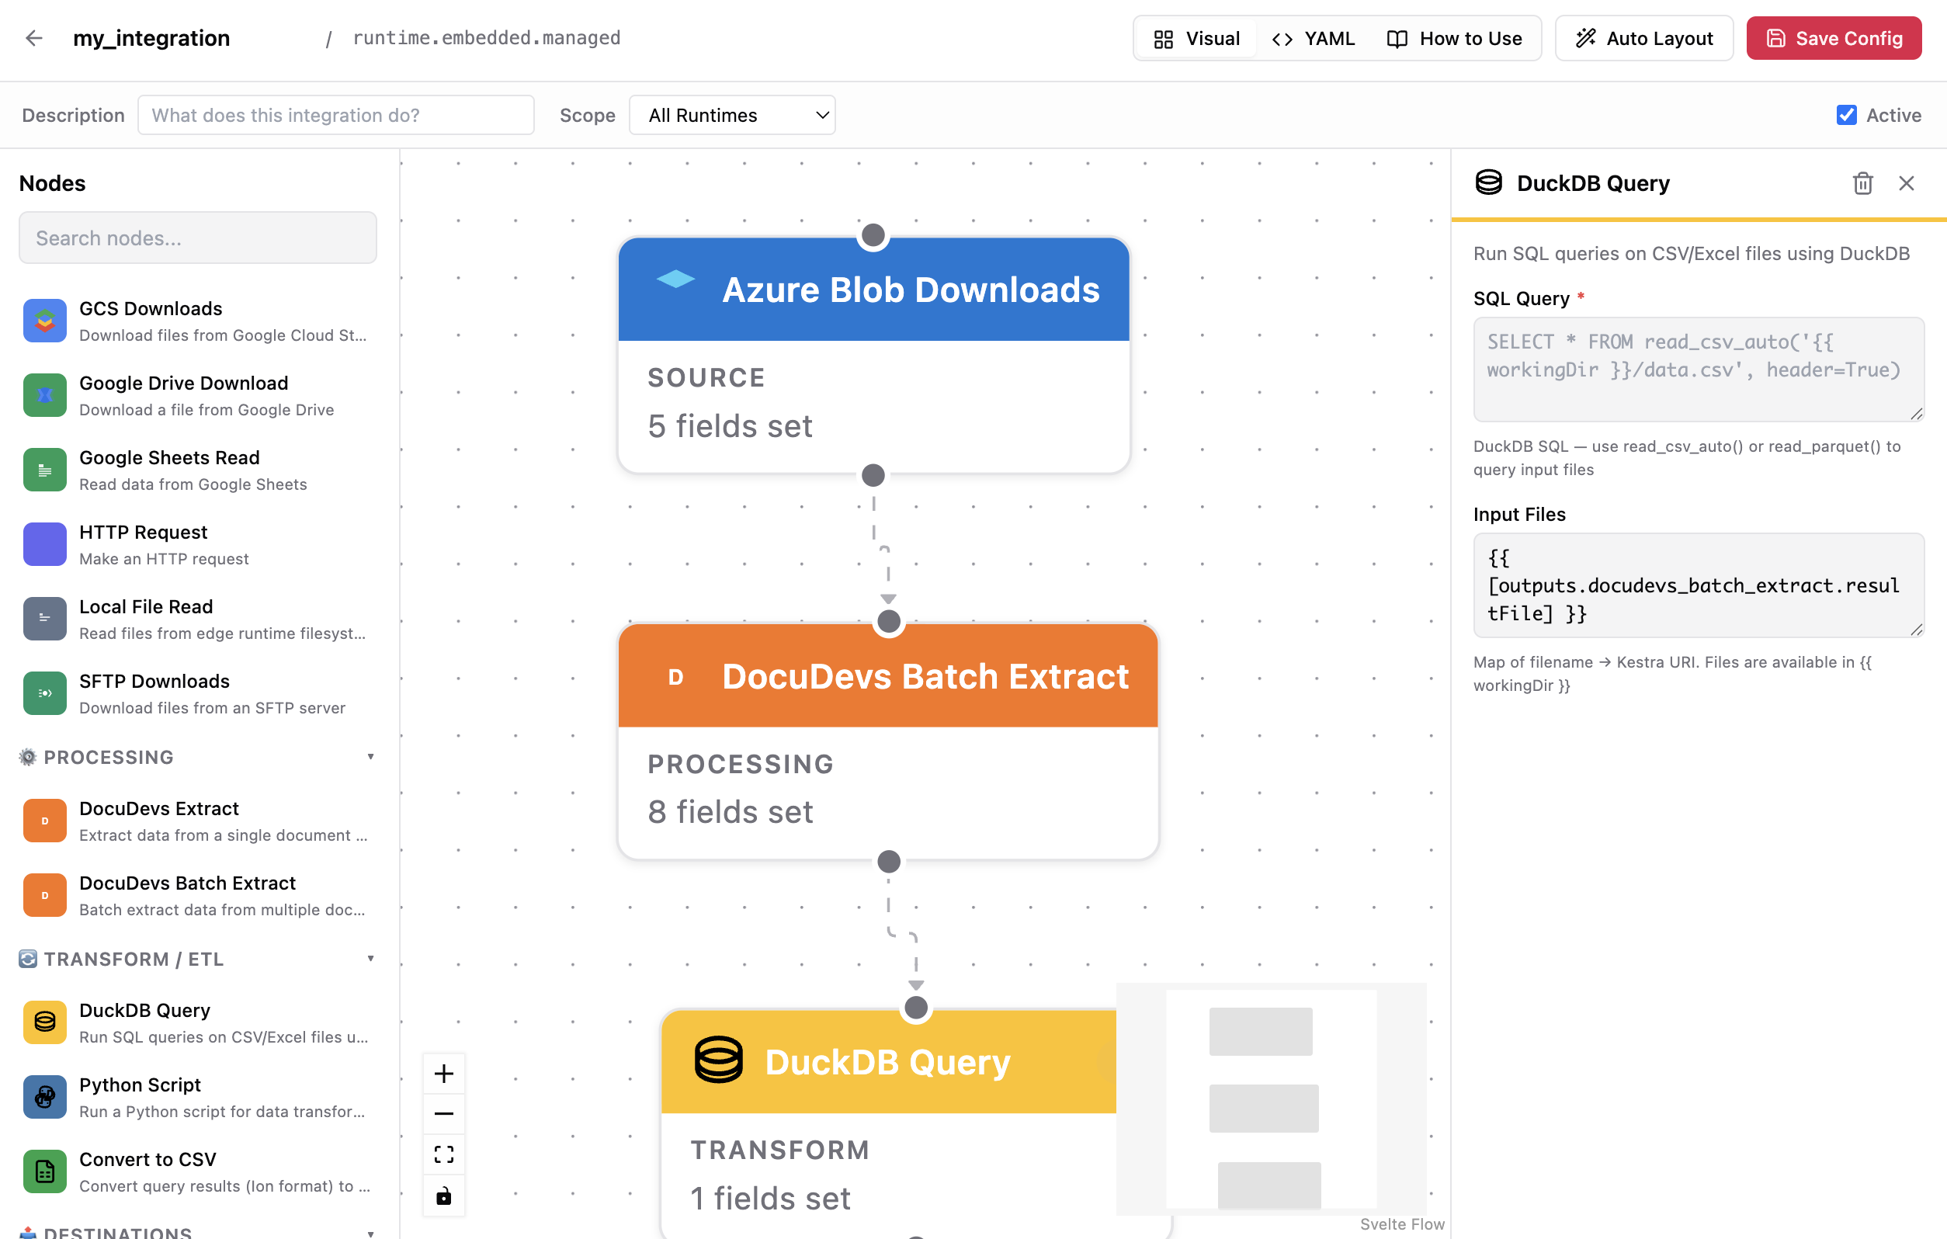This screenshot has height=1239, width=1947.
Task: Switch to the YAML tab
Action: 1313,38
